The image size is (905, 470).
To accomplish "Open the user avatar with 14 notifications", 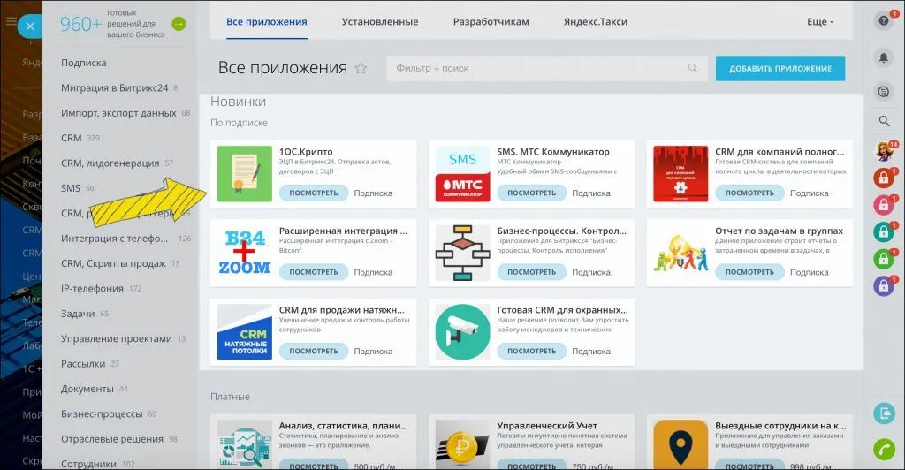I will tap(884, 151).
